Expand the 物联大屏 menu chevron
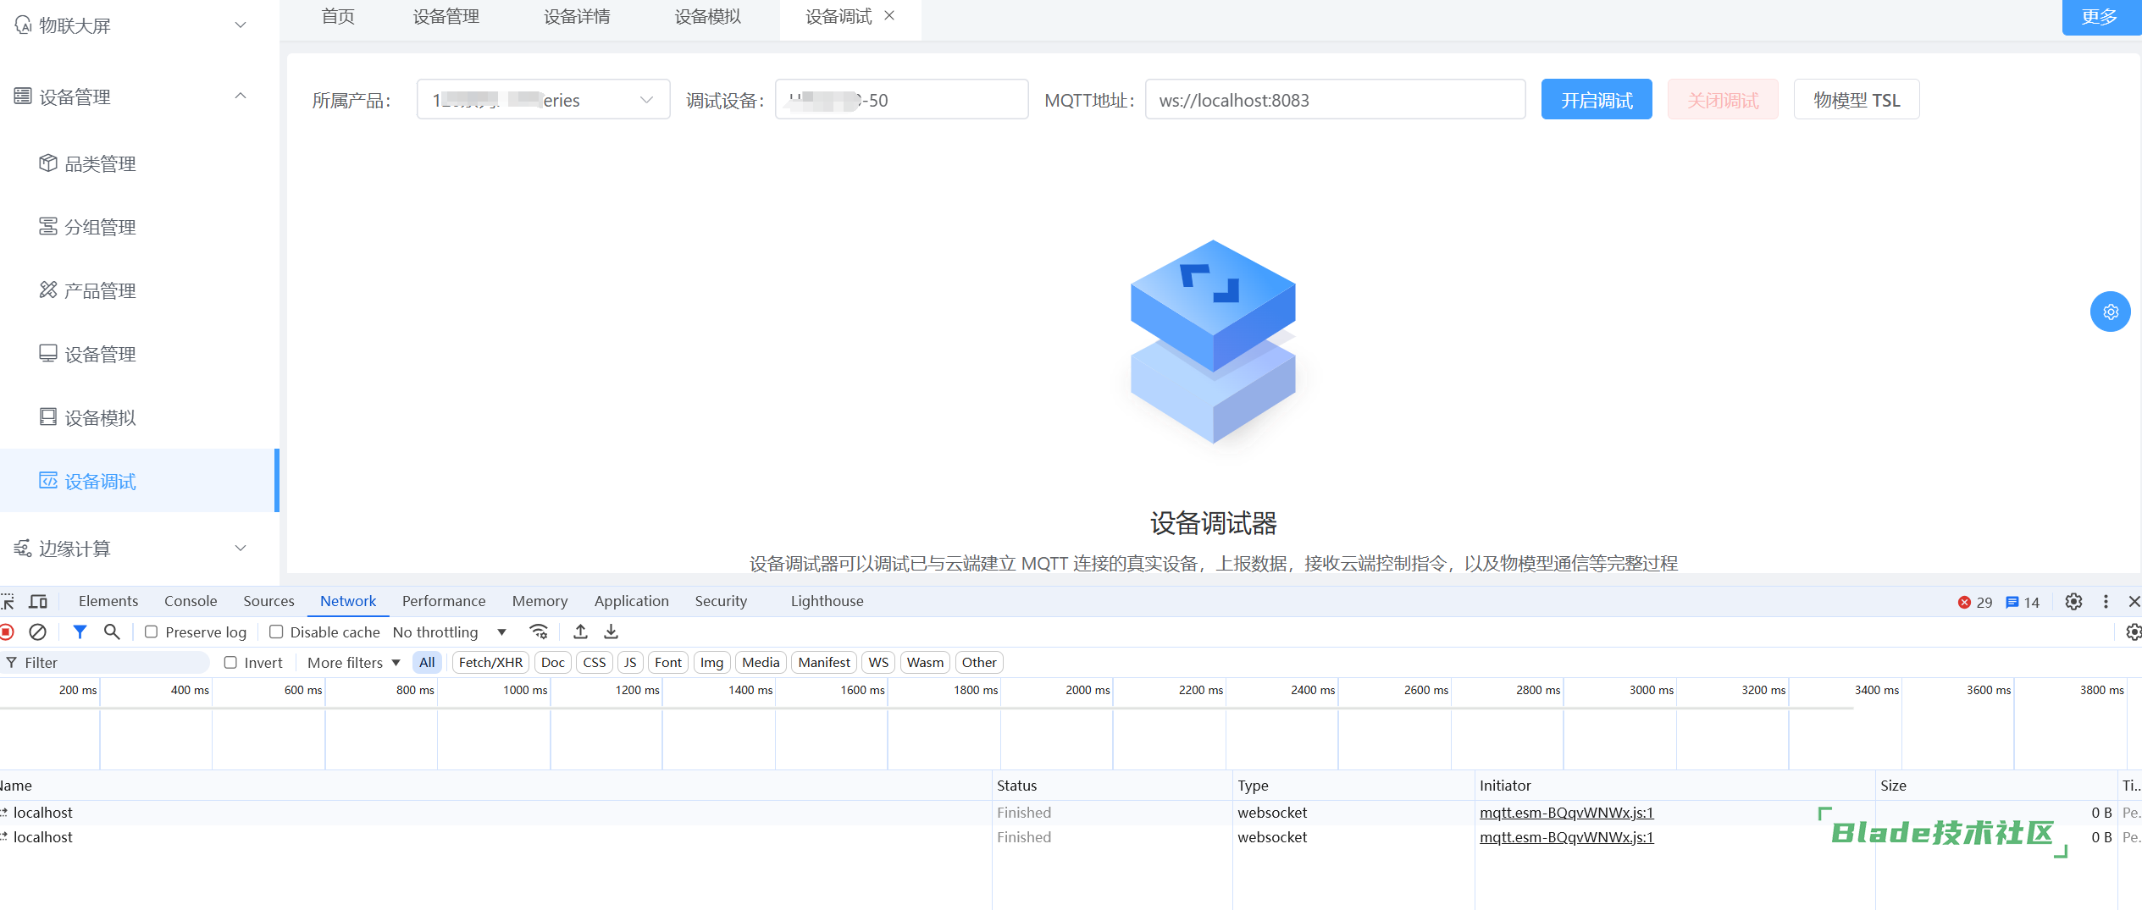 pyautogui.click(x=241, y=25)
